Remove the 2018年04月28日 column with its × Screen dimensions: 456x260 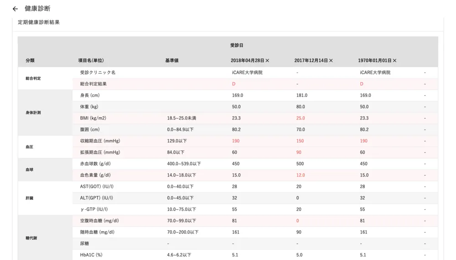coord(268,61)
